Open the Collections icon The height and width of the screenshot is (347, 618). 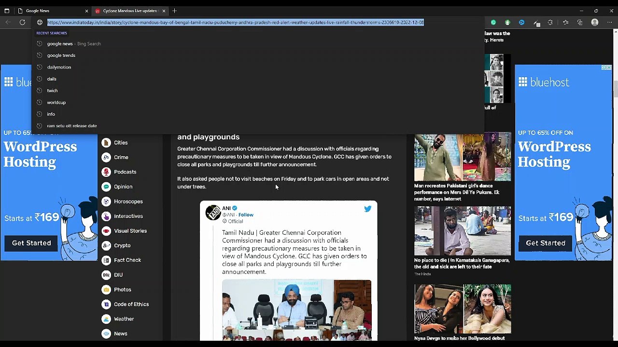[580, 22]
